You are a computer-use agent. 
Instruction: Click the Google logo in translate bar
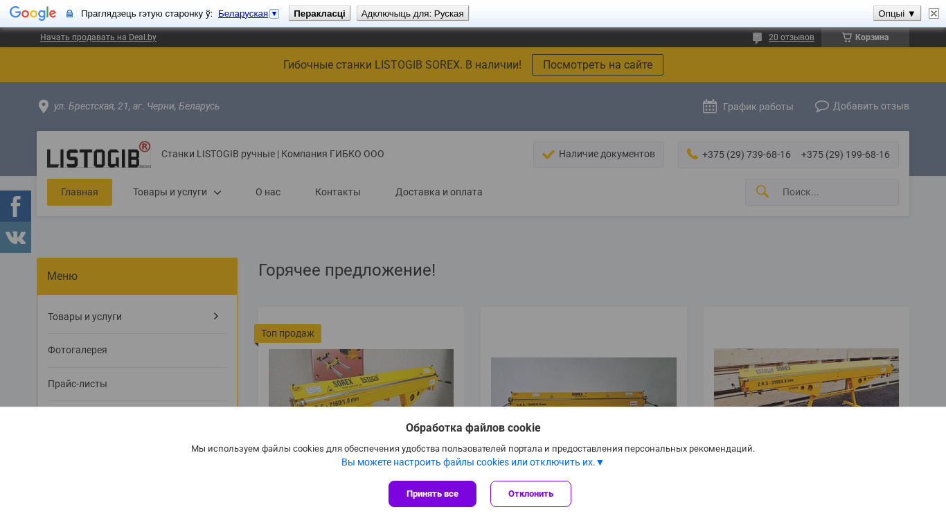(33, 13)
